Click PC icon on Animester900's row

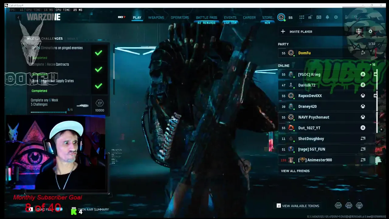click(363, 160)
